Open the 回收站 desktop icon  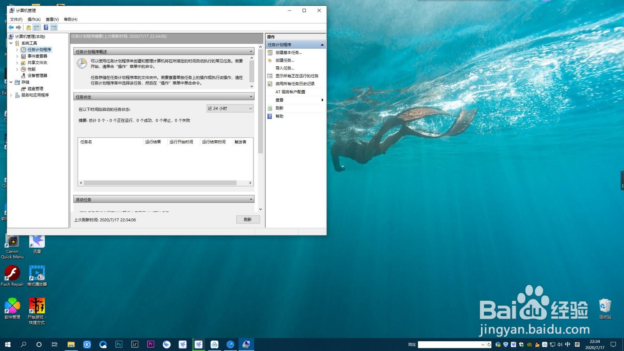[605, 309]
